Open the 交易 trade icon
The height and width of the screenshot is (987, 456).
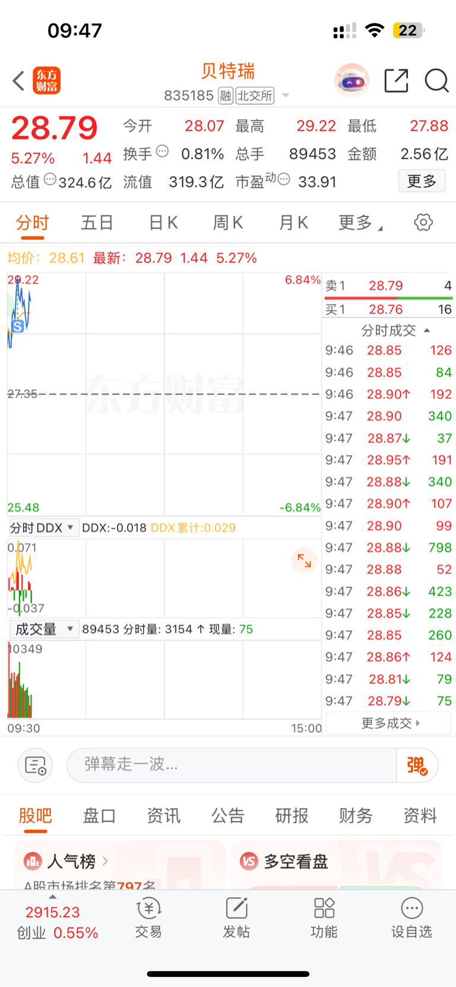coord(148,918)
